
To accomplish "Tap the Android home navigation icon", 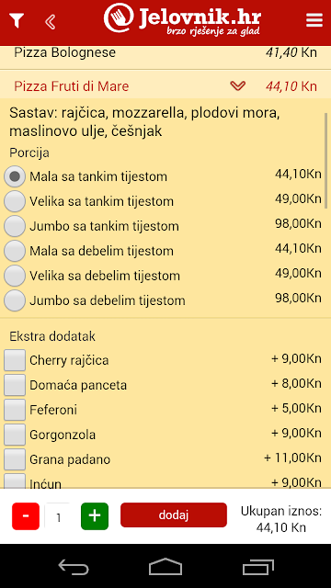I will pyautogui.click(x=165, y=566).
